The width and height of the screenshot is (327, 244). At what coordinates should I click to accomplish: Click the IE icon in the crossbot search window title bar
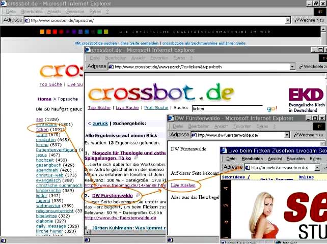tap(88, 50)
